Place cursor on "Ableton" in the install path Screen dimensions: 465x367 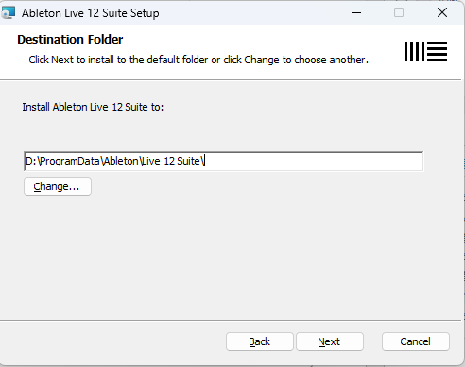[121, 161]
